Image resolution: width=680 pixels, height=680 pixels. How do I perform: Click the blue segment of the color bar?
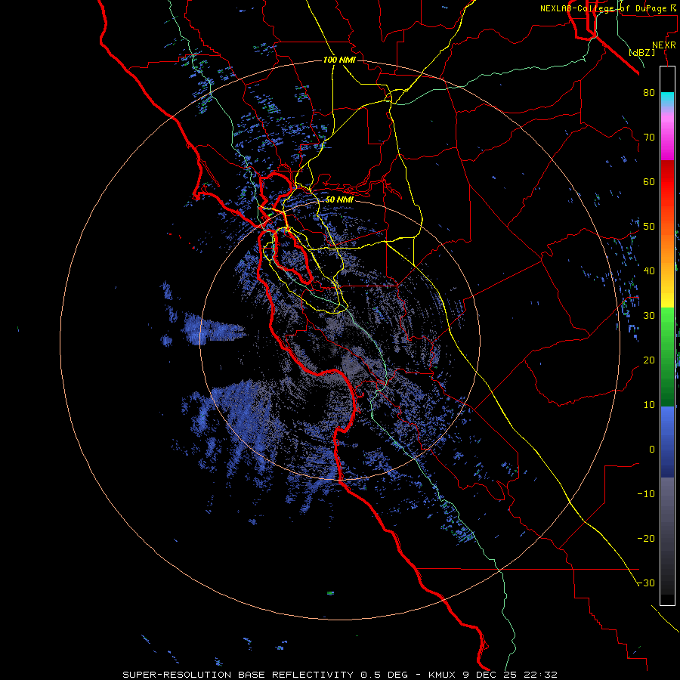tap(667, 442)
